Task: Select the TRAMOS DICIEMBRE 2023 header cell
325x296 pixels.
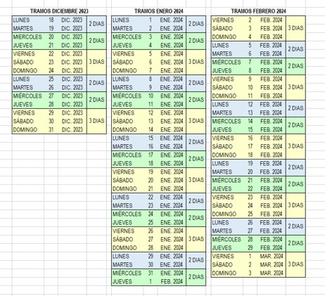Action: 59,11
